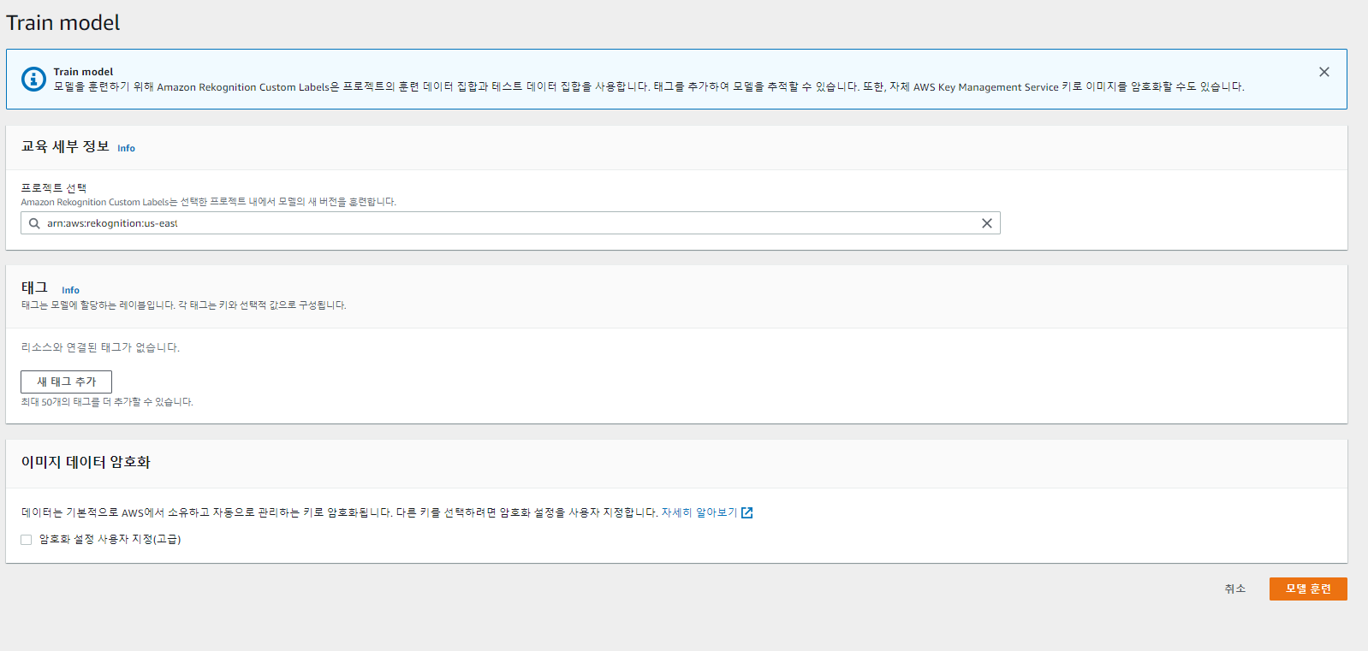This screenshot has height=651, width=1368.
Task: Click the 이미지 데이터 암호화 heading
Action: pos(86,462)
